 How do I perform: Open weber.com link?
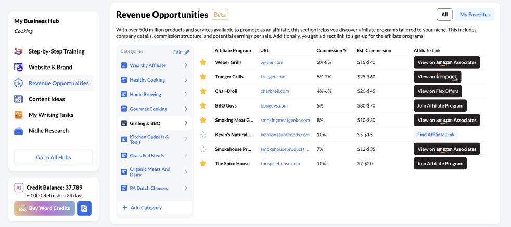pos(272,62)
